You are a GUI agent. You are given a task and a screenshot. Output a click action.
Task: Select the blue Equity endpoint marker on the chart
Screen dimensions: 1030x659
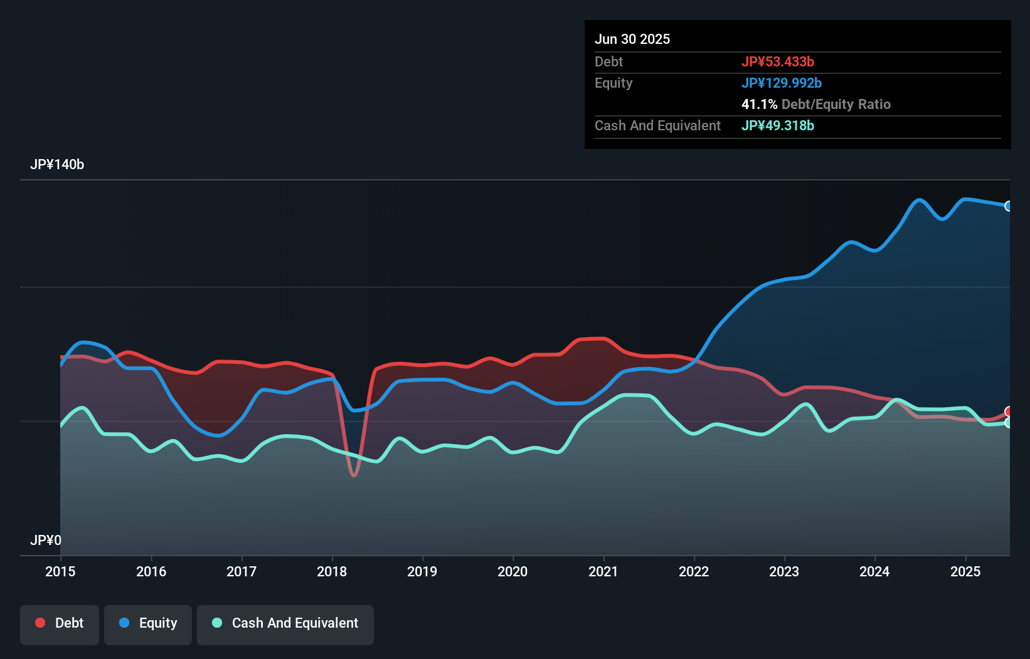click(1009, 205)
